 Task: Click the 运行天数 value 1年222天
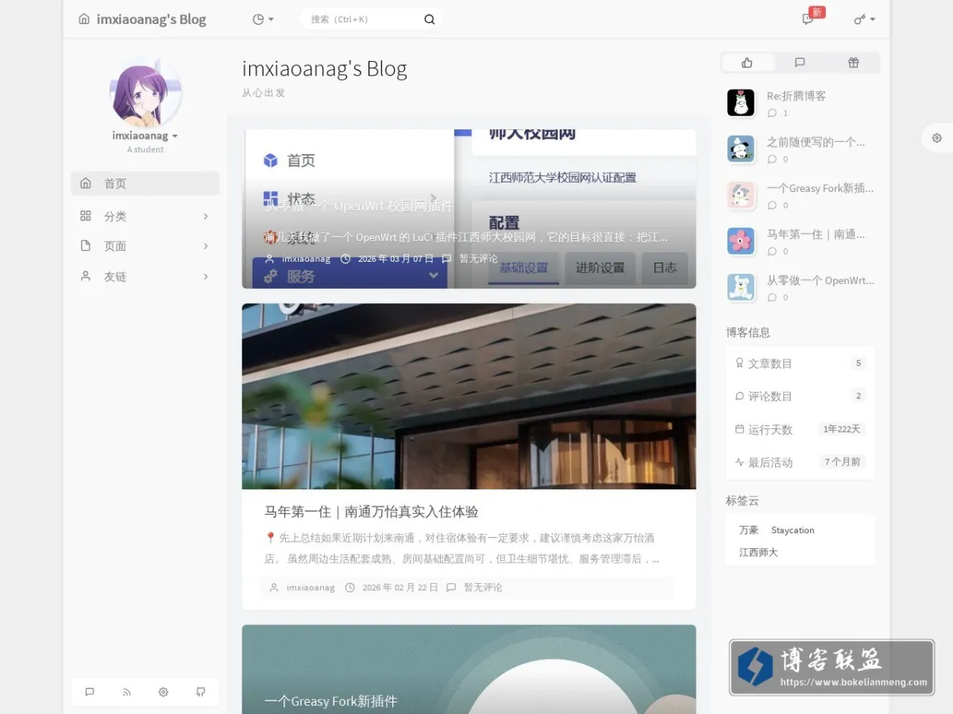pyautogui.click(x=842, y=429)
